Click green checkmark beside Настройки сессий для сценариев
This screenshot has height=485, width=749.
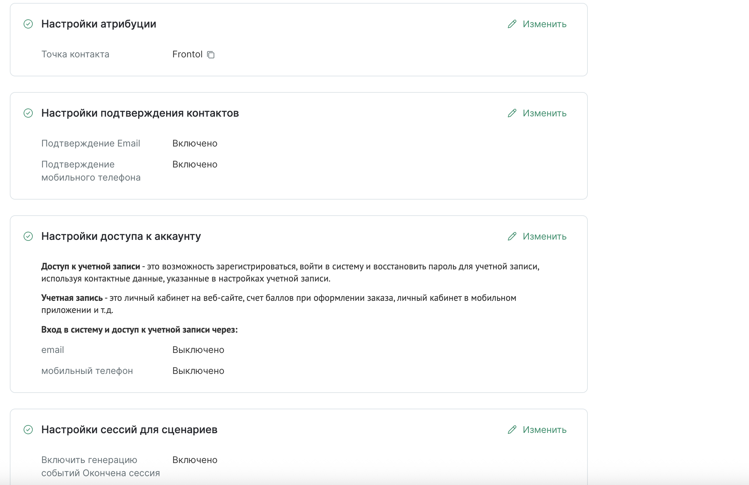pyautogui.click(x=28, y=430)
